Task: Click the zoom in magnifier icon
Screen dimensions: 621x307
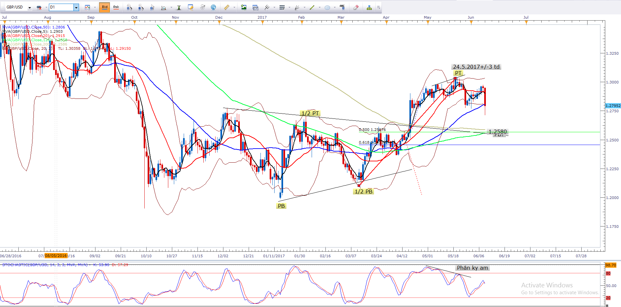Action: pos(129,7)
